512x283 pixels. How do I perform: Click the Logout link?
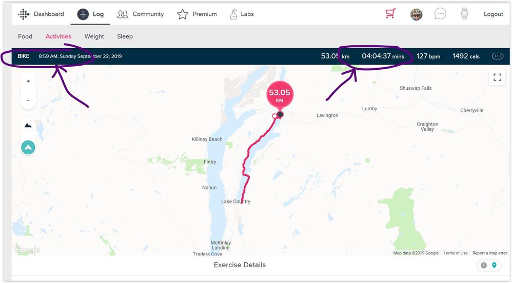(x=493, y=14)
